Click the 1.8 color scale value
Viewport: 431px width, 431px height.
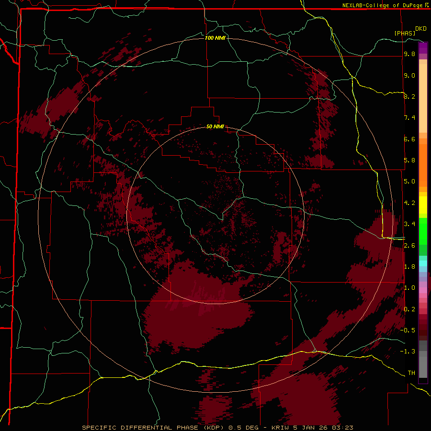pos(409,267)
